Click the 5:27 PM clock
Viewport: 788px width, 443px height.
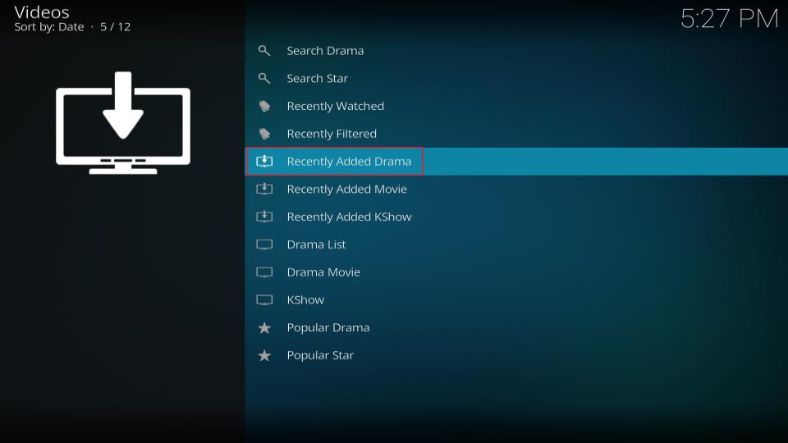[x=729, y=19]
